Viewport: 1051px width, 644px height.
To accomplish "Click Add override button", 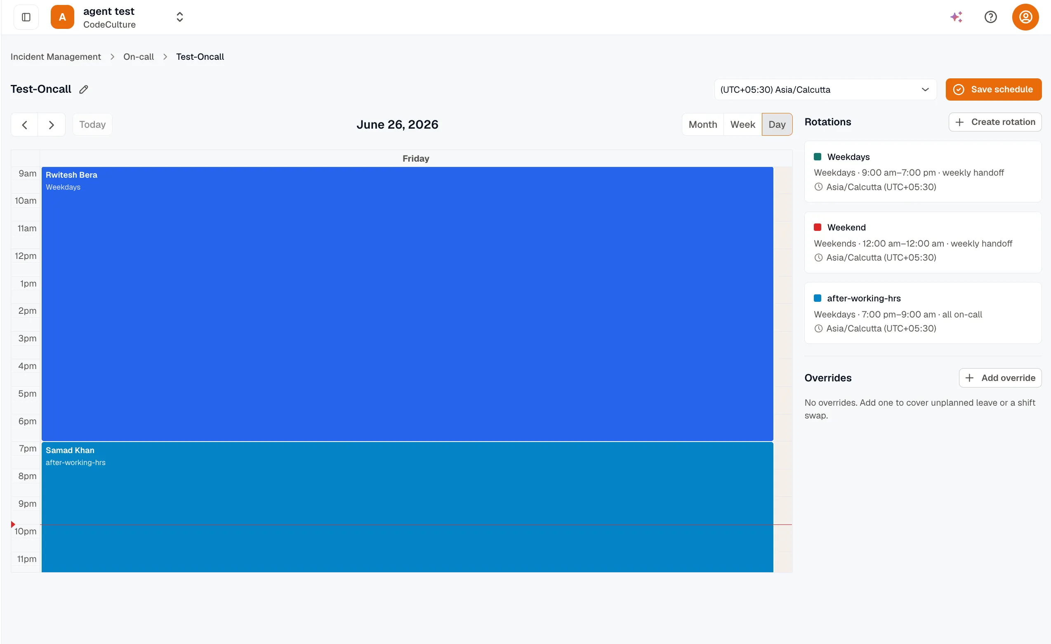I will 1000,378.
